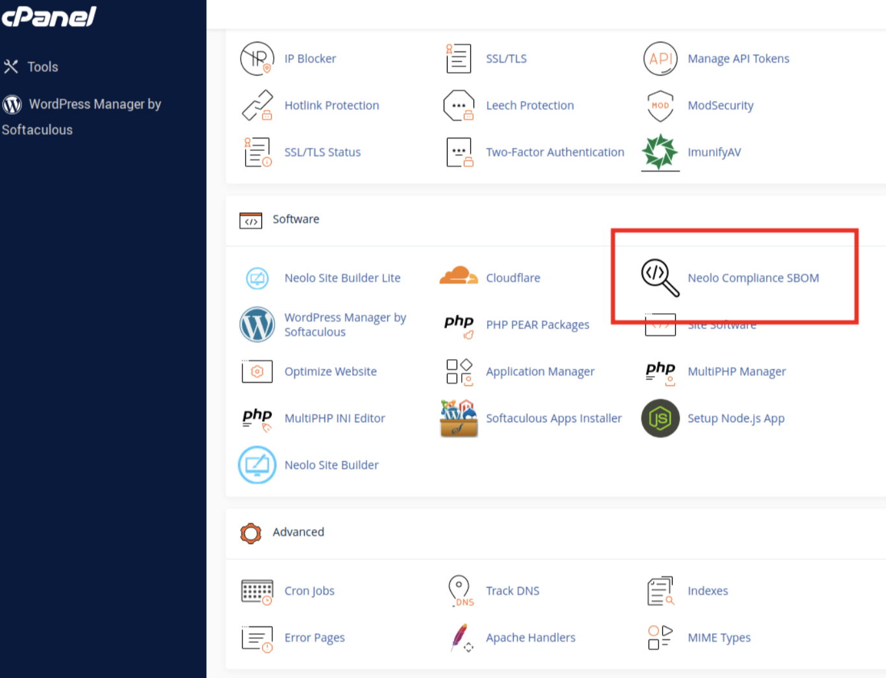886x678 pixels.
Task: Open the IP Blocker link
Action: point(310,58)
